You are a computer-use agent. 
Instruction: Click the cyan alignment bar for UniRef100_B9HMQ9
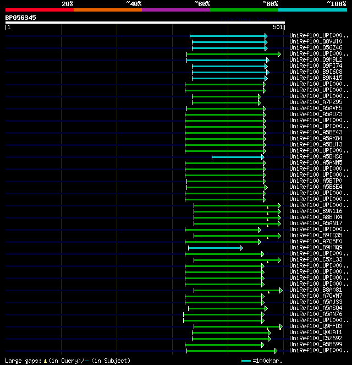point(216,248)
